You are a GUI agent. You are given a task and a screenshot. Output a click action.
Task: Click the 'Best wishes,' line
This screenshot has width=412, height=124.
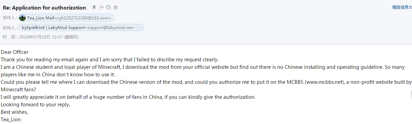[14, 112]
